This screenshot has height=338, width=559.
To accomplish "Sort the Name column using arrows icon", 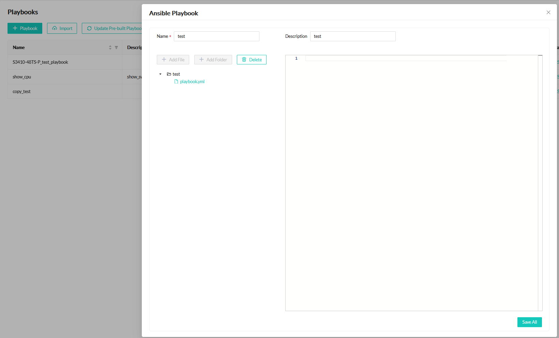I will (110, 48).
